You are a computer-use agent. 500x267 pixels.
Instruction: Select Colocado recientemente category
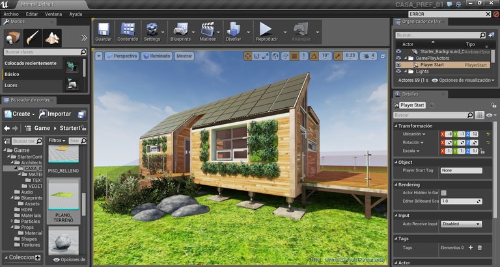click(31, 63)
